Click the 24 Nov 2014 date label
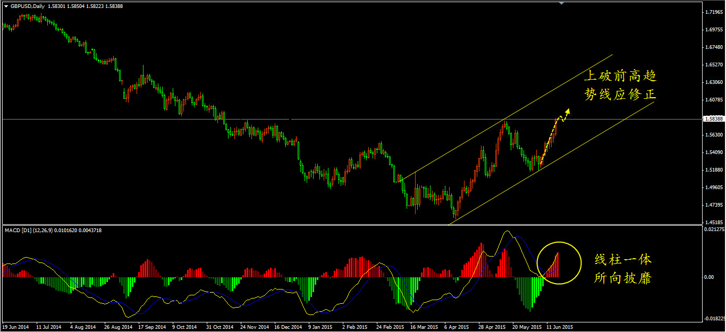Screen dimensions: 726x332 coord(254,327)
